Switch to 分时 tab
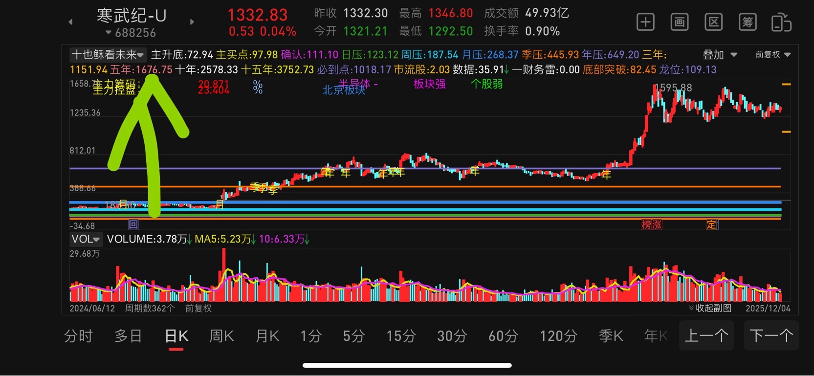Screen dimensions: 814x376 click(x=78, y=336)
